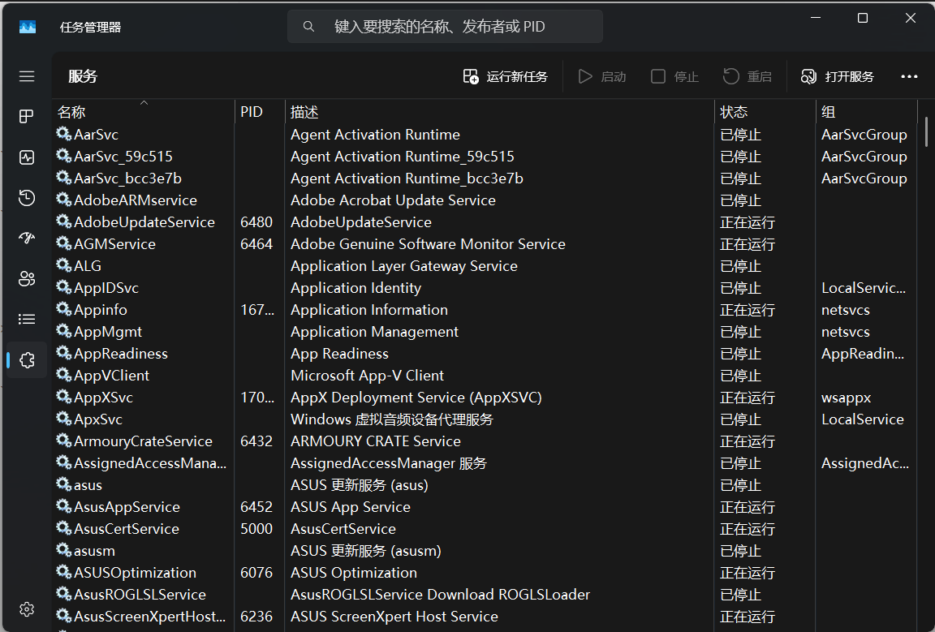Open the Details page icon

[27, 319]
